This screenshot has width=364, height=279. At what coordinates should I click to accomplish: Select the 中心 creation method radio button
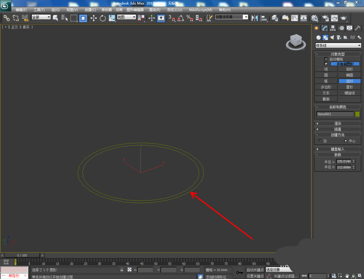[346, 141]
